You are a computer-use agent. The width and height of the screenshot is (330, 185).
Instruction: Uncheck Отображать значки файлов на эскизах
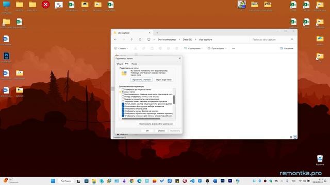tap(123, 111)
